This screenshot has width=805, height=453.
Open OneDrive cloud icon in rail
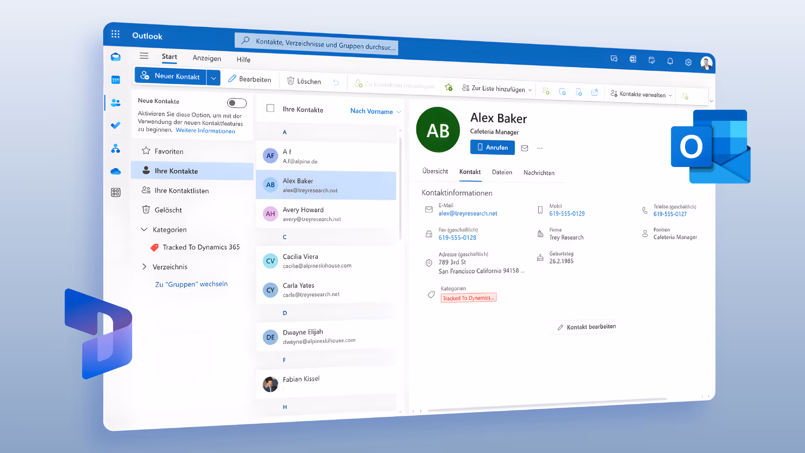(116, 171)
